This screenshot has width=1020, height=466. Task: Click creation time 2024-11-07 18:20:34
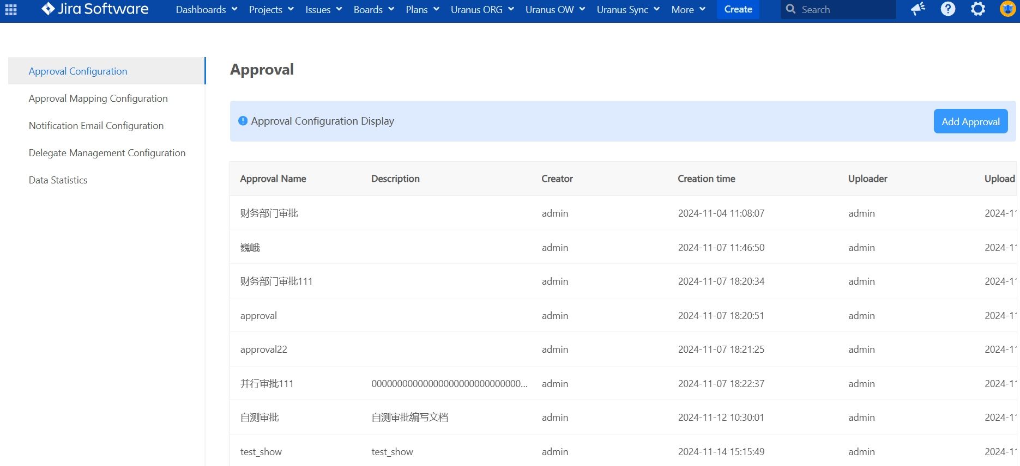tap(721, 281)
